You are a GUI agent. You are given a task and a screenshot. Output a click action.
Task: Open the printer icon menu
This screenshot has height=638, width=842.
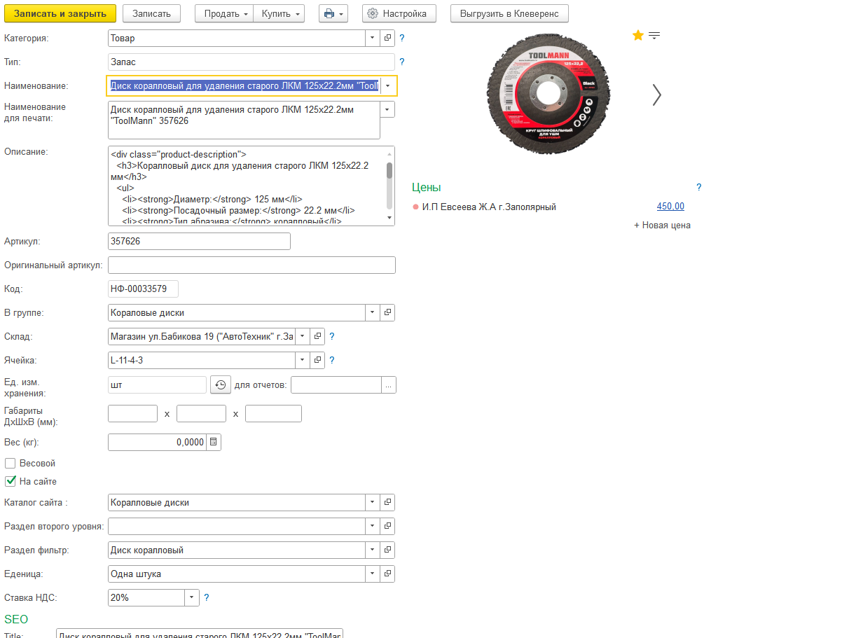tap(333, 13)
